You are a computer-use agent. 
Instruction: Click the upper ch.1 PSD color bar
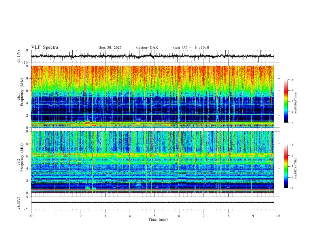coord(286,101)
